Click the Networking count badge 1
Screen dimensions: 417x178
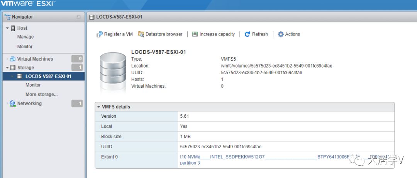pyautogui.click(x=77, y=103)
